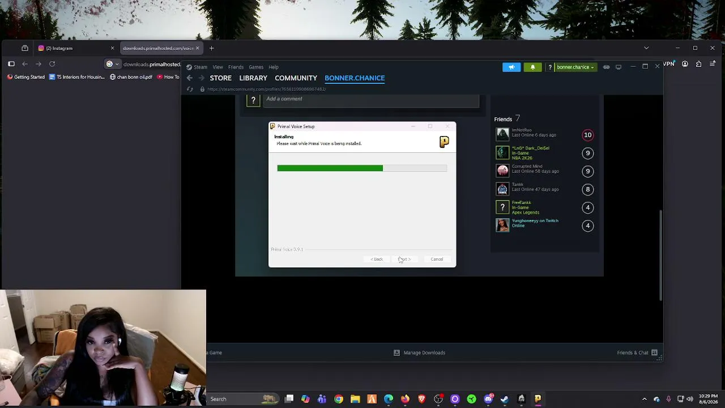Click the browser VPN button
Viewport: 725px width, 408px height.
point(669,64)
